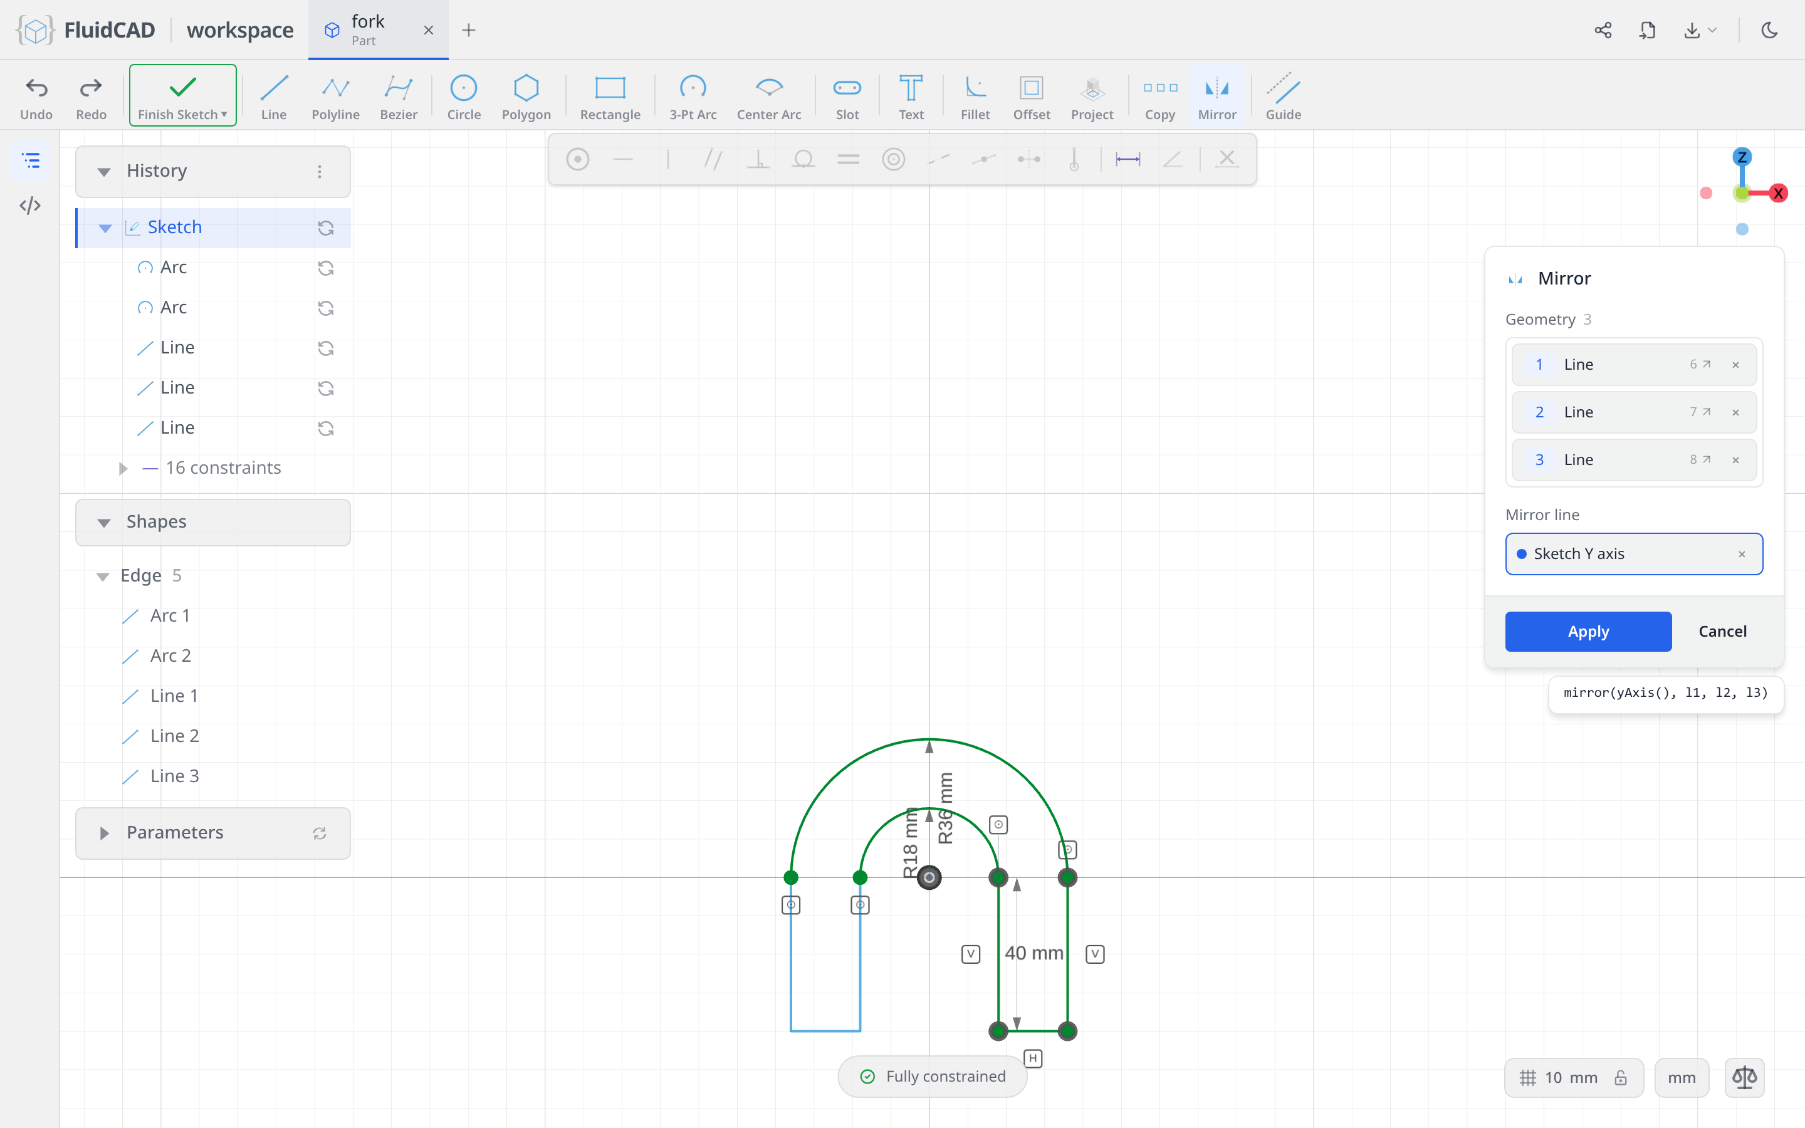
Task: Select the Center Arc tool
Action: 768,97
